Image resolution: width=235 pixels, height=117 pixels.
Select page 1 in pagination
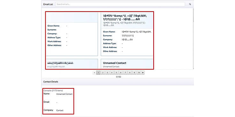coord(98,73)
